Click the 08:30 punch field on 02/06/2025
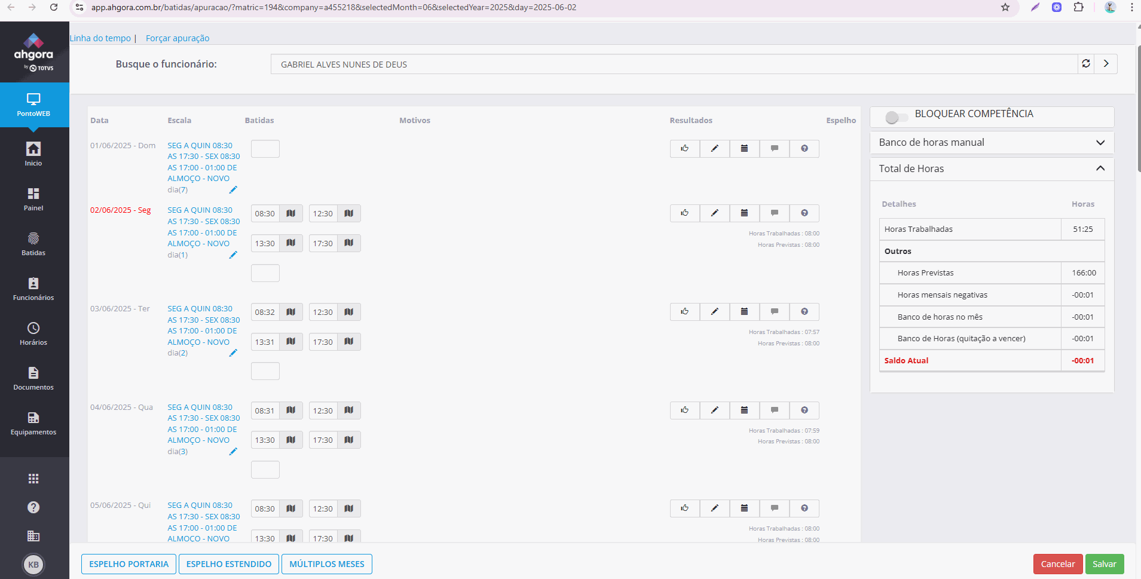This screenshot has height=579, width=1141. coord(265,213)
